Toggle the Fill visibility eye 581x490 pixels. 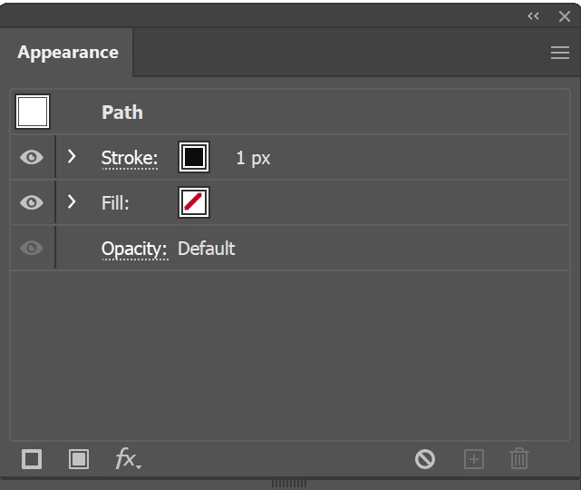[32, 202]
